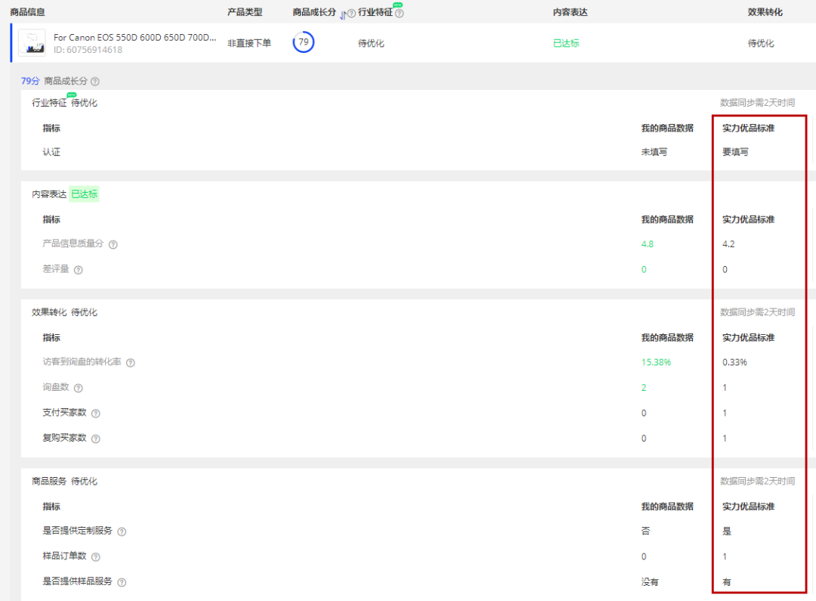
Task: Click 有 standard for 样品服务
Action: 727,582
